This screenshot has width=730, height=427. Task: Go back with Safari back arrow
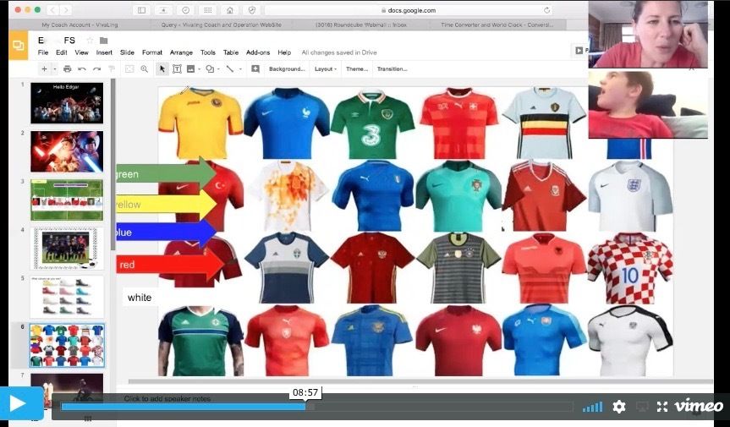pos(52,10)
